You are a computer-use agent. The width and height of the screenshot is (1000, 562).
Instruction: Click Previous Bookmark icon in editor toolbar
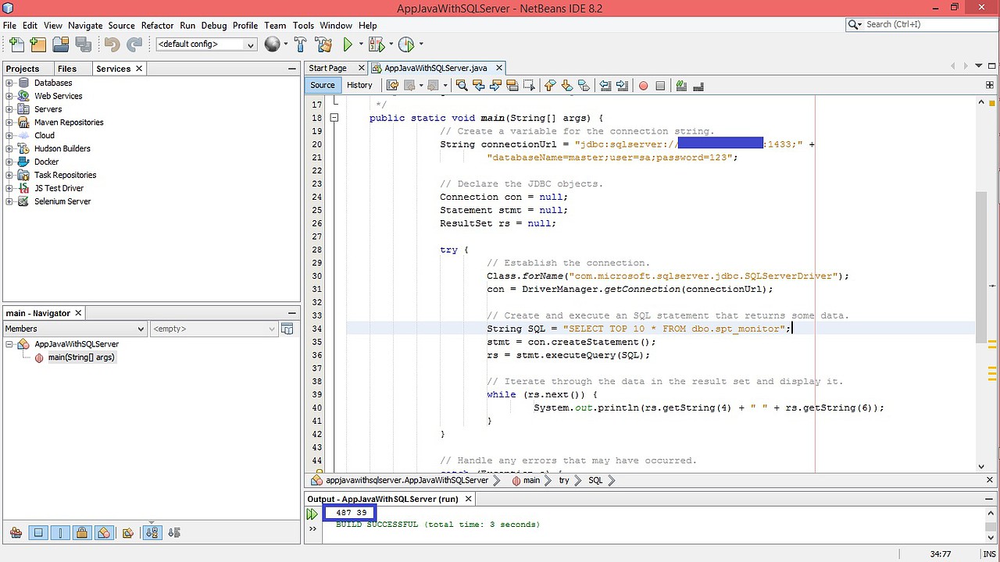coord(550,85)
